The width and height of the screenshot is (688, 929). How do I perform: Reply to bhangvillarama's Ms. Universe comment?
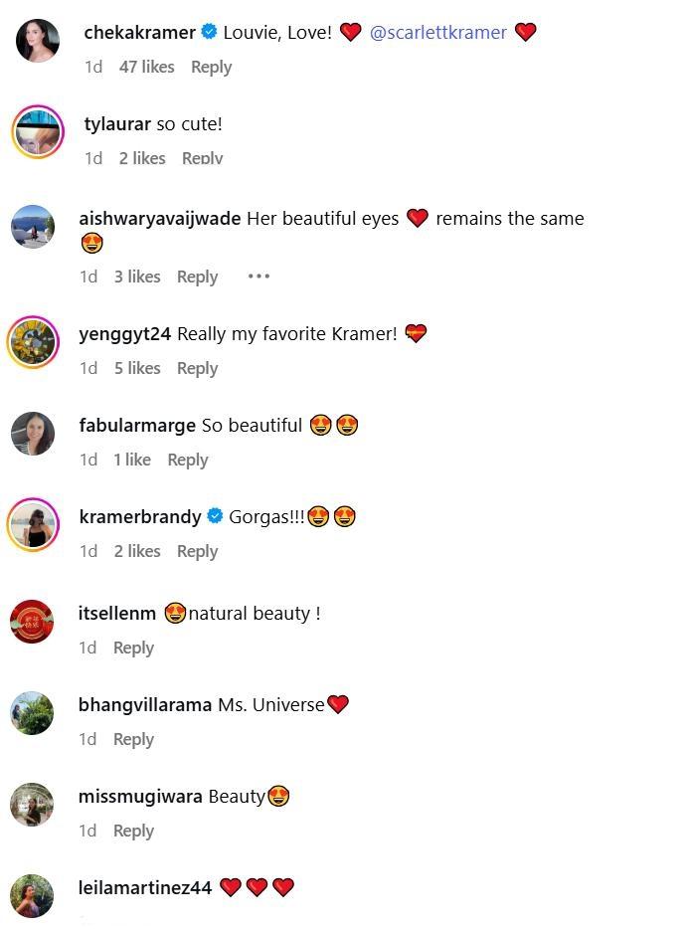[x=133, y=739]
